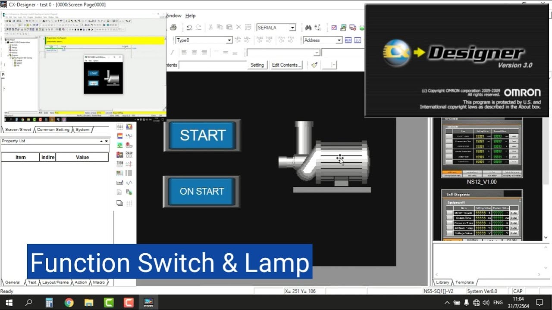
Task: Switch to the Template tab
Action: click(x=464, y=282)
